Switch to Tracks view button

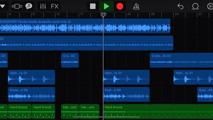17,6
